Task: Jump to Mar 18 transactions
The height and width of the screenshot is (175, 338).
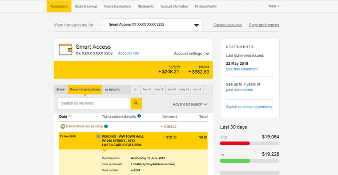Action: tap(159, 89)
